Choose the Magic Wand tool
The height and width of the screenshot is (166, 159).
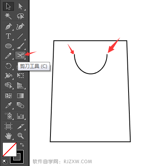(8, 16)
